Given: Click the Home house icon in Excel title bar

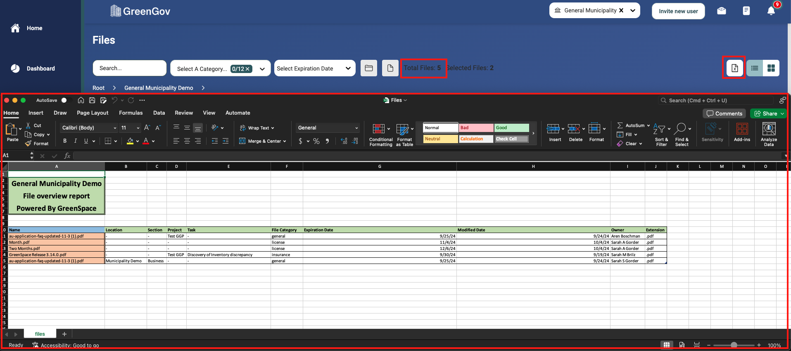Looking at the screenshot, I should tap(81, 100).
